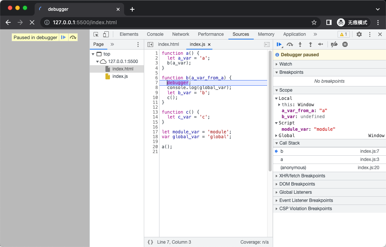Viewport: 386px width, 247px height.
Task: Step over next function call
Action: point(290,45)
